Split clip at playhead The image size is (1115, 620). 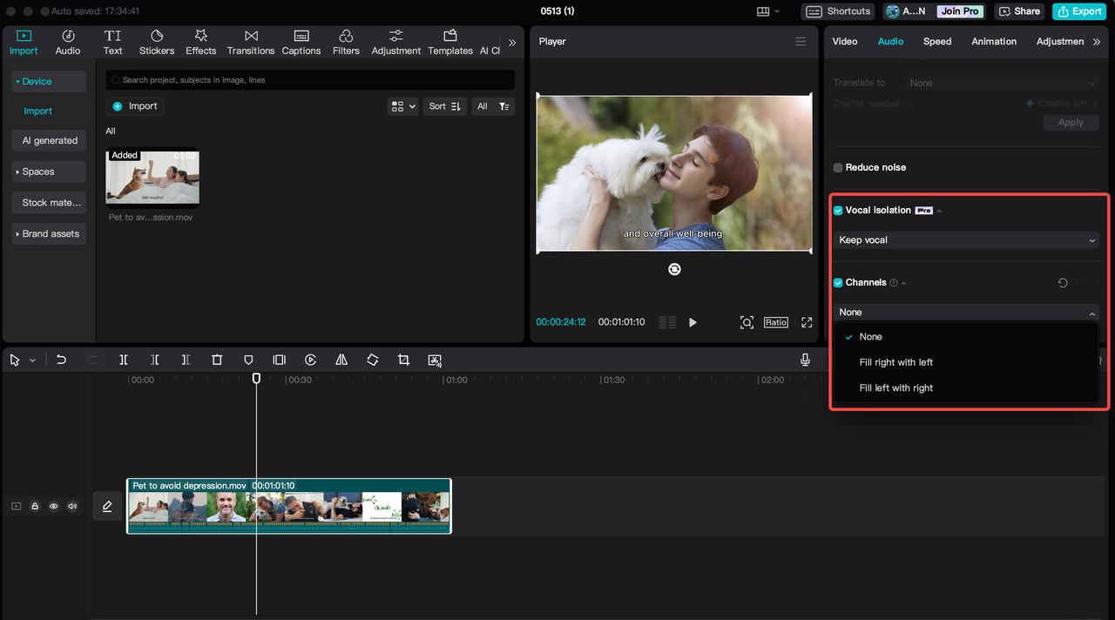(x=124, y=360)
